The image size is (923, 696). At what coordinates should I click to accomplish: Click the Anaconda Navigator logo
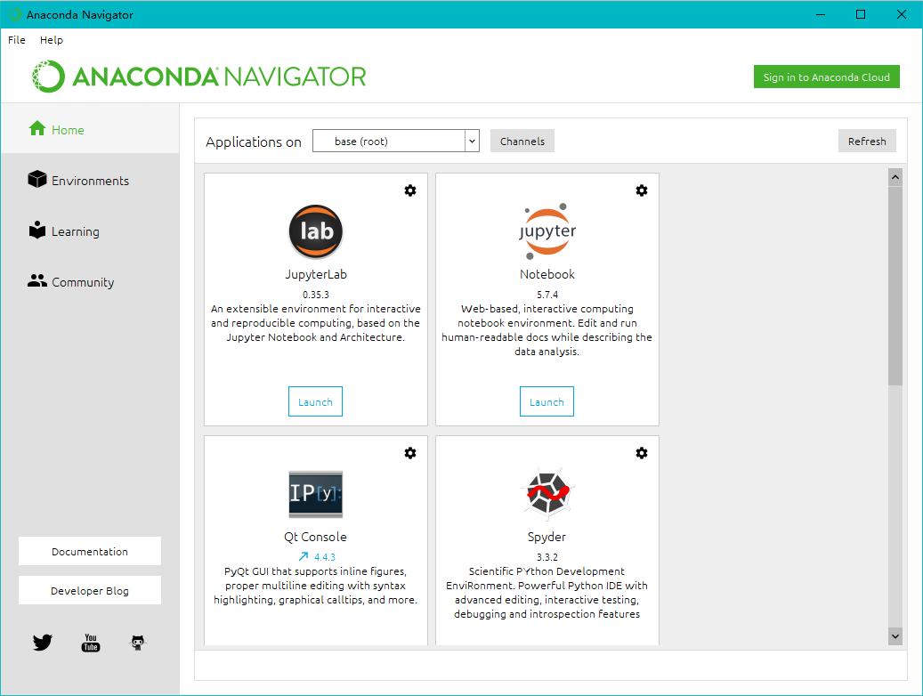[x=199, y=77]
